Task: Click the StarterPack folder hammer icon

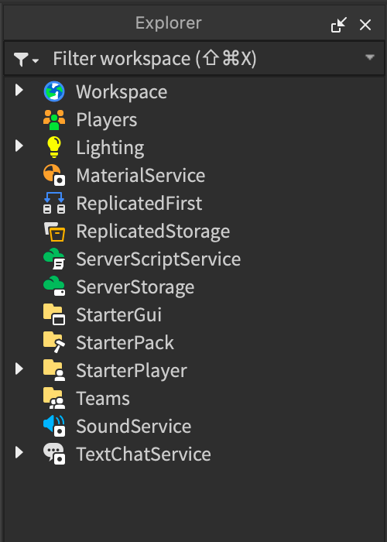Action: click(x=54, y=342)
